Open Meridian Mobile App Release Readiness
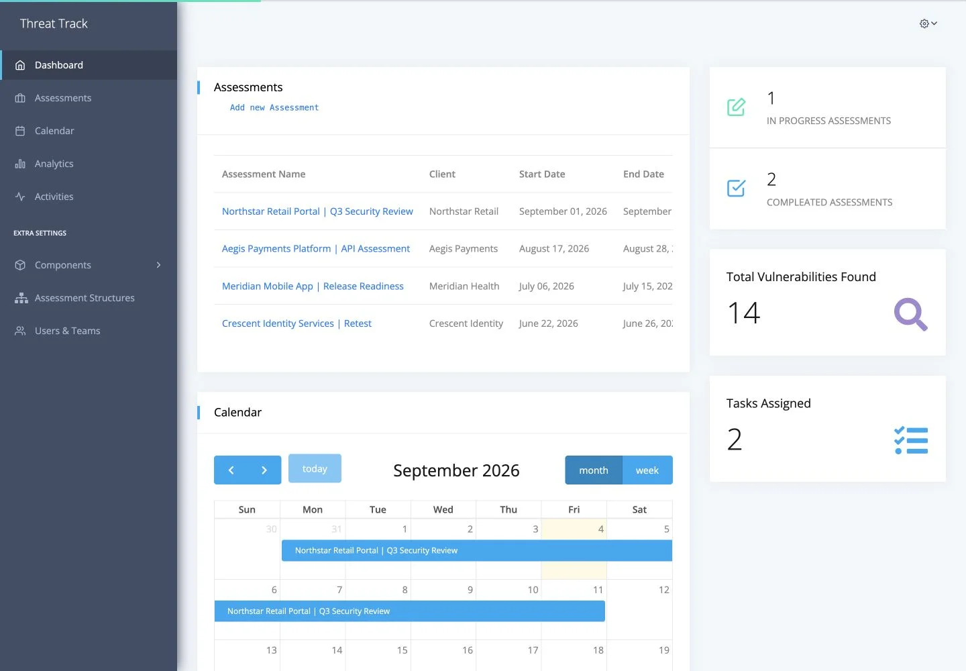The height and width of the screenshot is (671, 966). (x=313, y=287)
